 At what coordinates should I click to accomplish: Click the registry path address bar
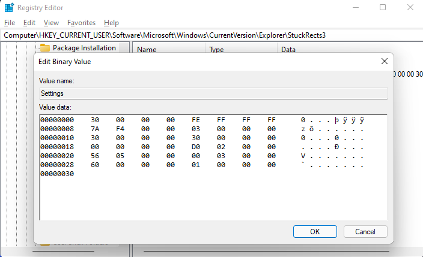(x=210, y=35)
